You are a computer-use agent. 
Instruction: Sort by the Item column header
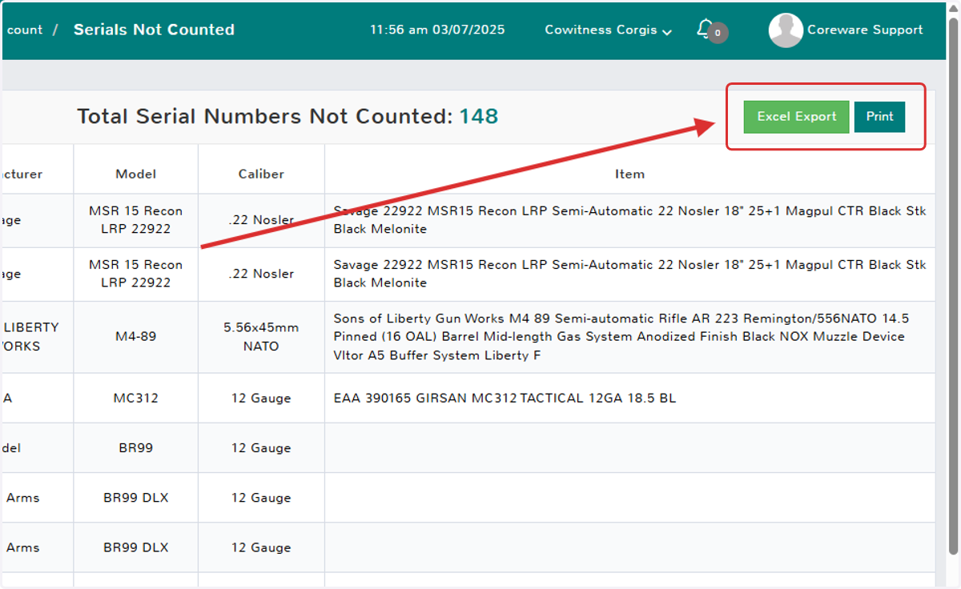(629, 174)
